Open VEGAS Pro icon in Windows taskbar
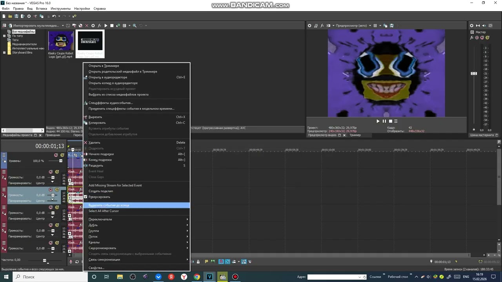Screen dimensions: 502x282 click(x=210, y=277)
